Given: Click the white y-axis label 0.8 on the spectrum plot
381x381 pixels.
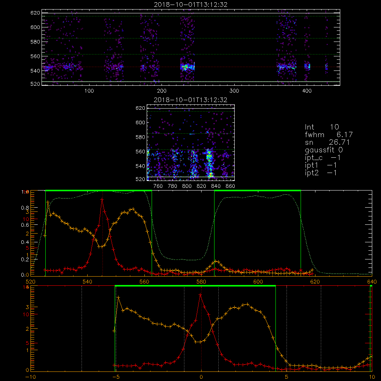Looking at the screenshot, I should [x=25, y=208].
